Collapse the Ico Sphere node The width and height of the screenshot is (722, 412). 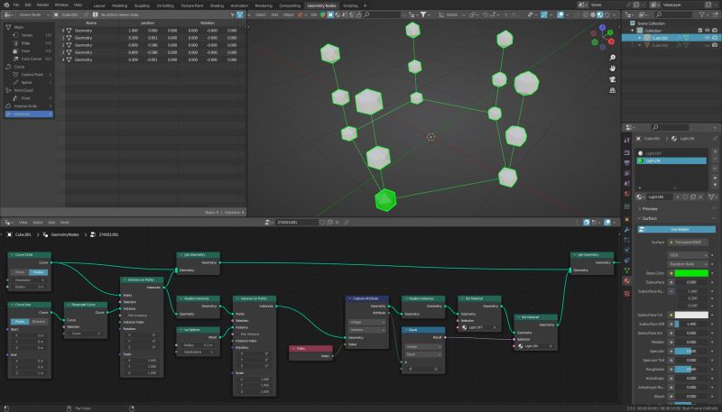click(181, 330)
